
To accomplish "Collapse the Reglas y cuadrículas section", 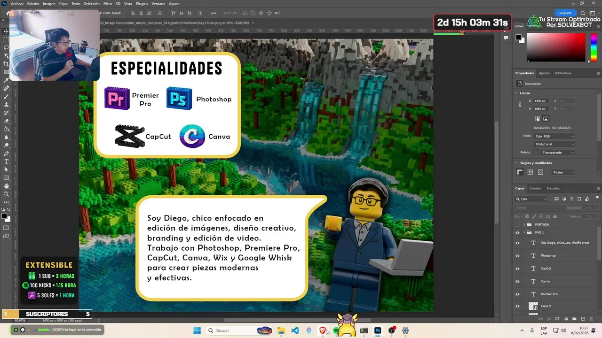I will 516,163.
